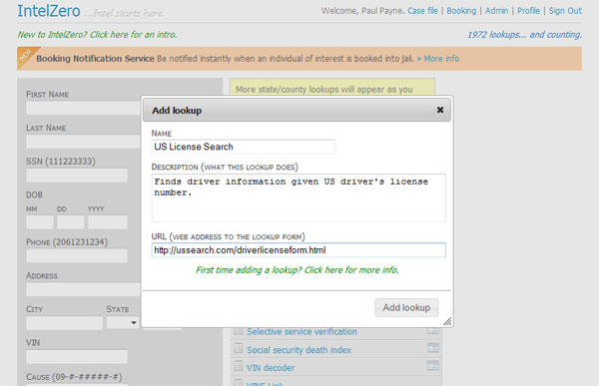Click the First Name input field
The image size is (599, 386).
[83, 108]
